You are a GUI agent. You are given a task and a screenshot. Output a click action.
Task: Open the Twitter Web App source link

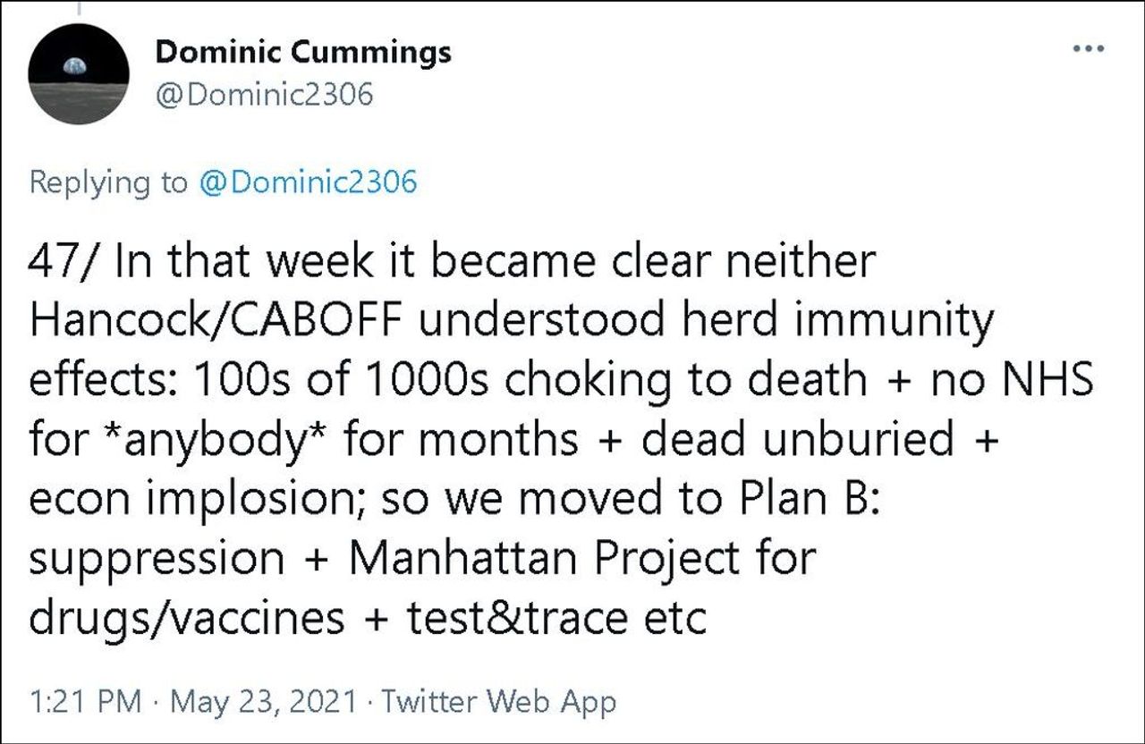tap(499, 702)
